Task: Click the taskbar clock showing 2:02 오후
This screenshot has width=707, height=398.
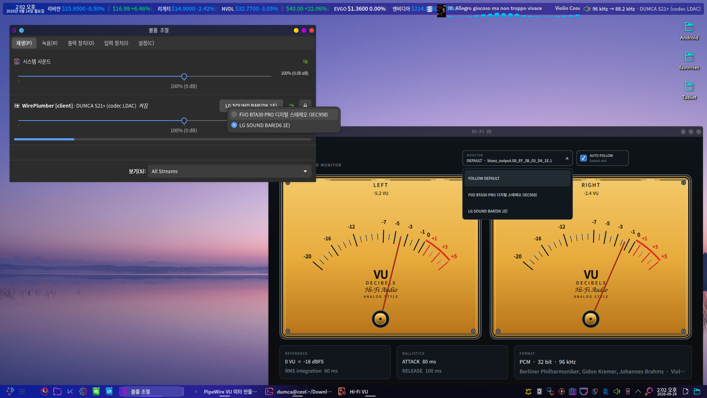Action: (667, 391)
